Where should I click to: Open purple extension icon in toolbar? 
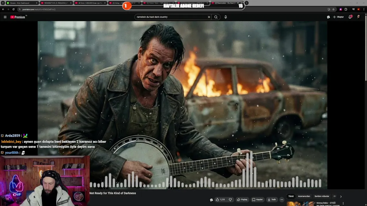(x=341, y=9)
